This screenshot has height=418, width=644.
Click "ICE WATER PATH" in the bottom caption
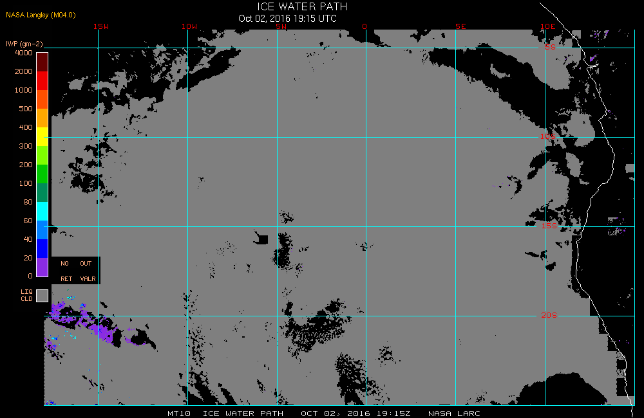pos(243,413)
